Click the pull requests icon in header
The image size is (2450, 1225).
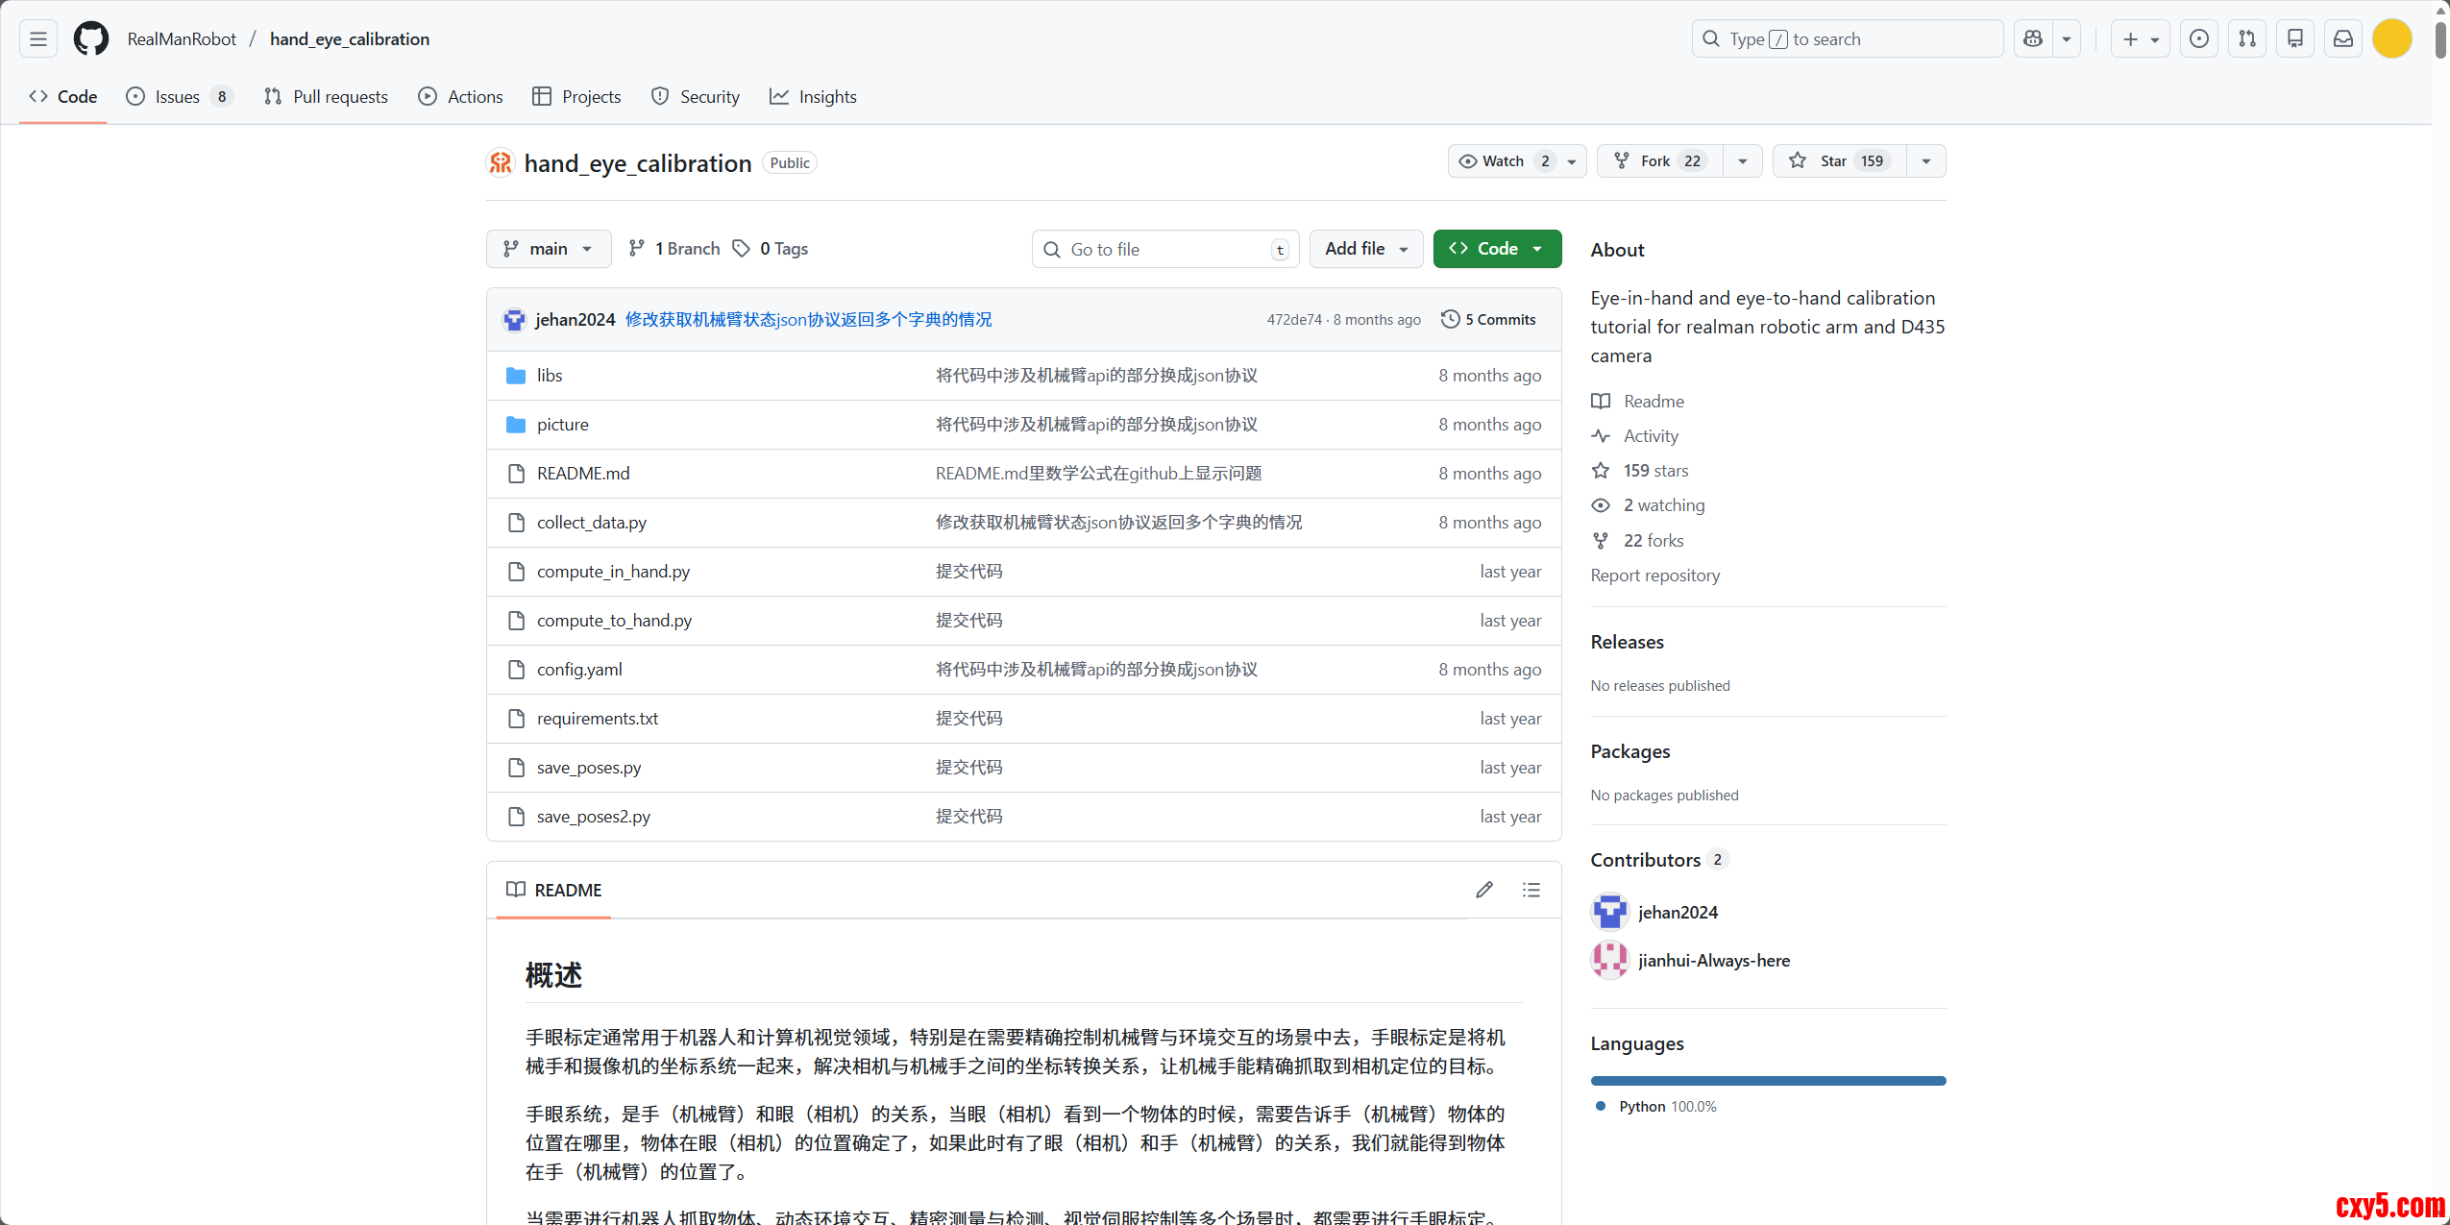pyautogui.click(x=2247, y=38)
